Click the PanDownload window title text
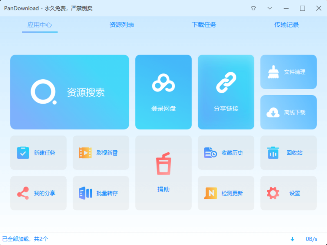The height and width of the screenshot is (245, 327). pyautogui.click(x=48, y=8)
